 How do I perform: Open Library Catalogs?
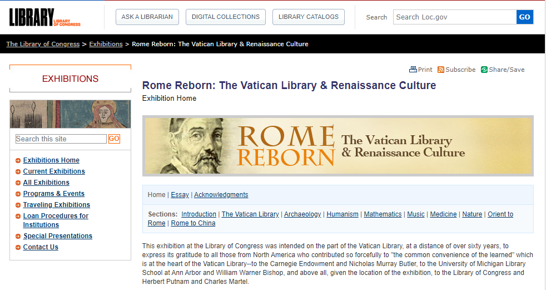point(308,17)
